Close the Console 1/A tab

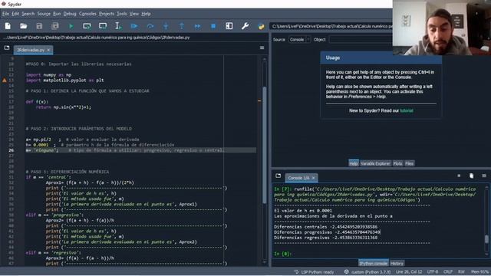coord(313,178)
